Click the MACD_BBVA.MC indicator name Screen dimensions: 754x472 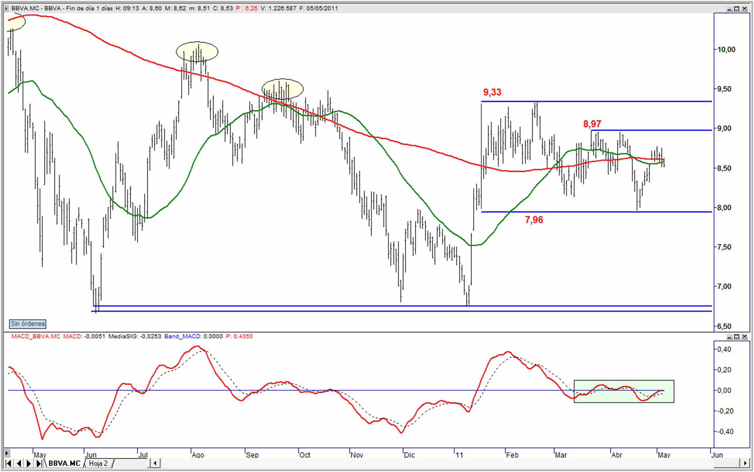click(36, 336)
